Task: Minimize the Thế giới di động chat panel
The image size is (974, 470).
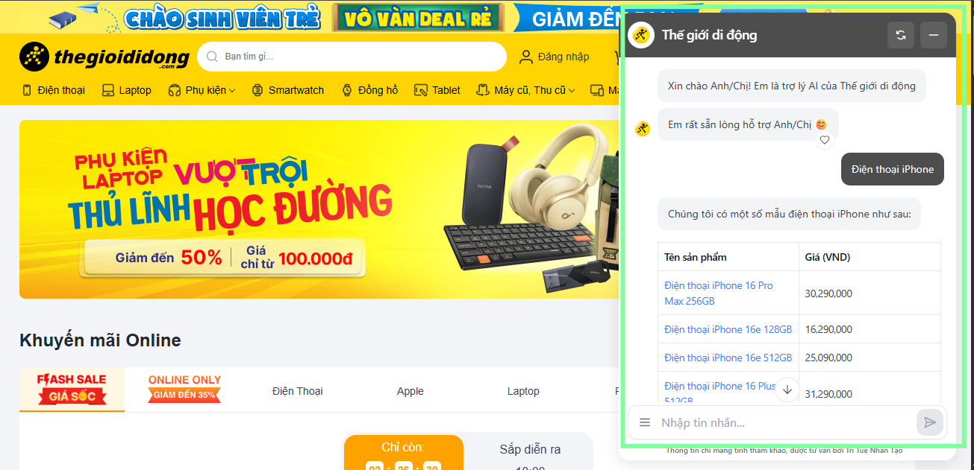Action: coord(934,35)
